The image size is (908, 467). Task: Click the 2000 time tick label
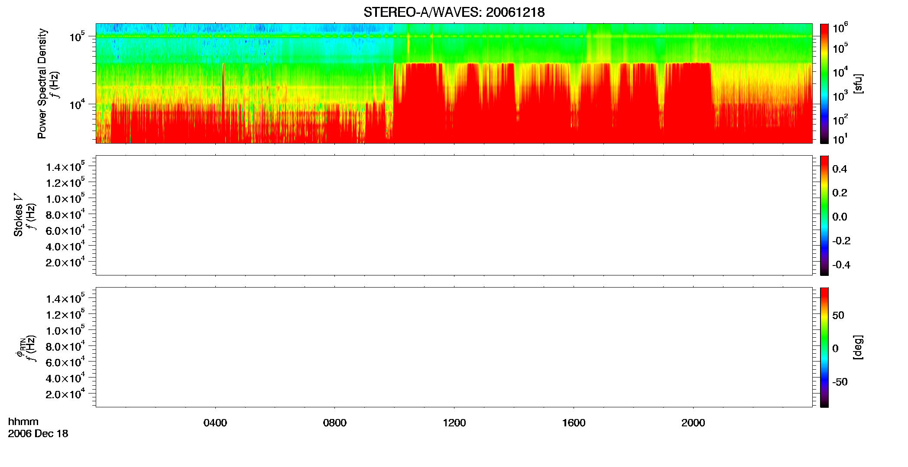click(693, 423)
